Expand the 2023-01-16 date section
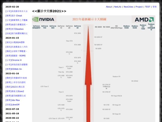Image resolution: width=162 pixels, height=122 pixels. [x=12, y=74]
